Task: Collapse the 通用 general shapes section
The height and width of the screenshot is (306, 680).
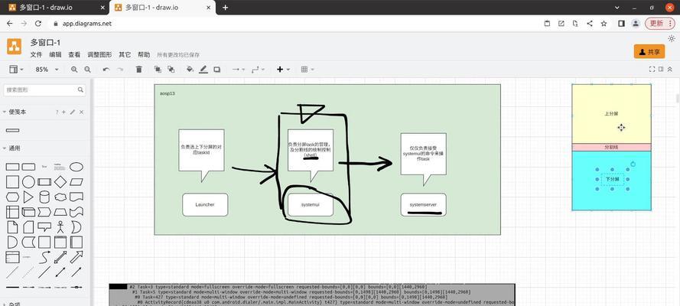Action: click(x=11, y=148)
